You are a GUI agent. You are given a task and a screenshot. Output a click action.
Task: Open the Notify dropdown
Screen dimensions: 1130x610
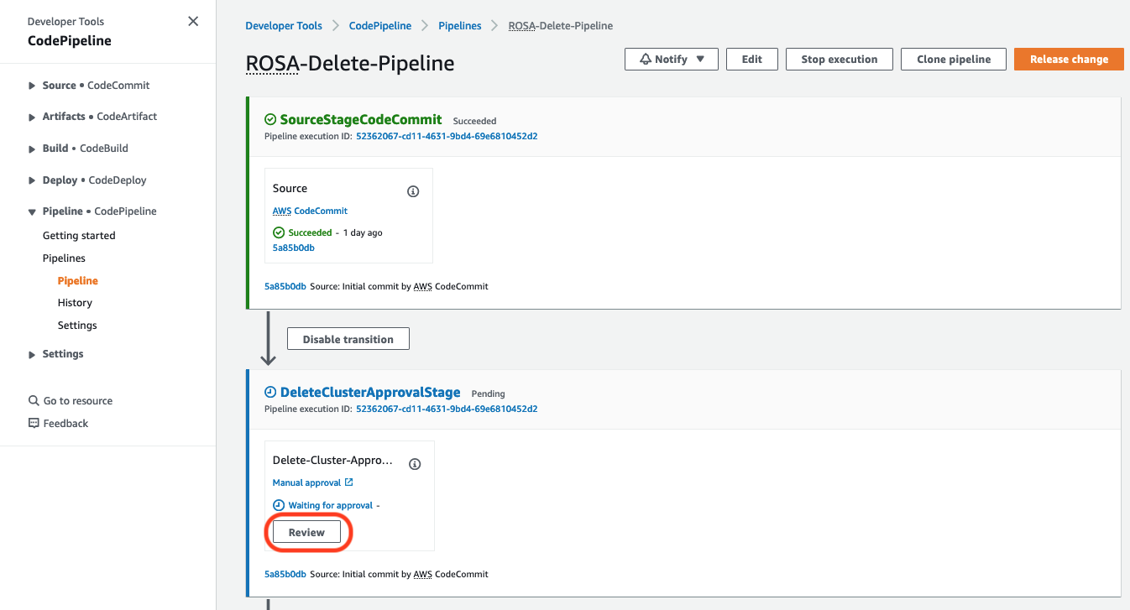(x=672, y=60)
